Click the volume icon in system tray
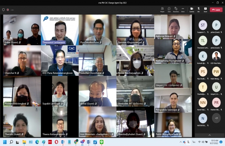 [203, 142]
